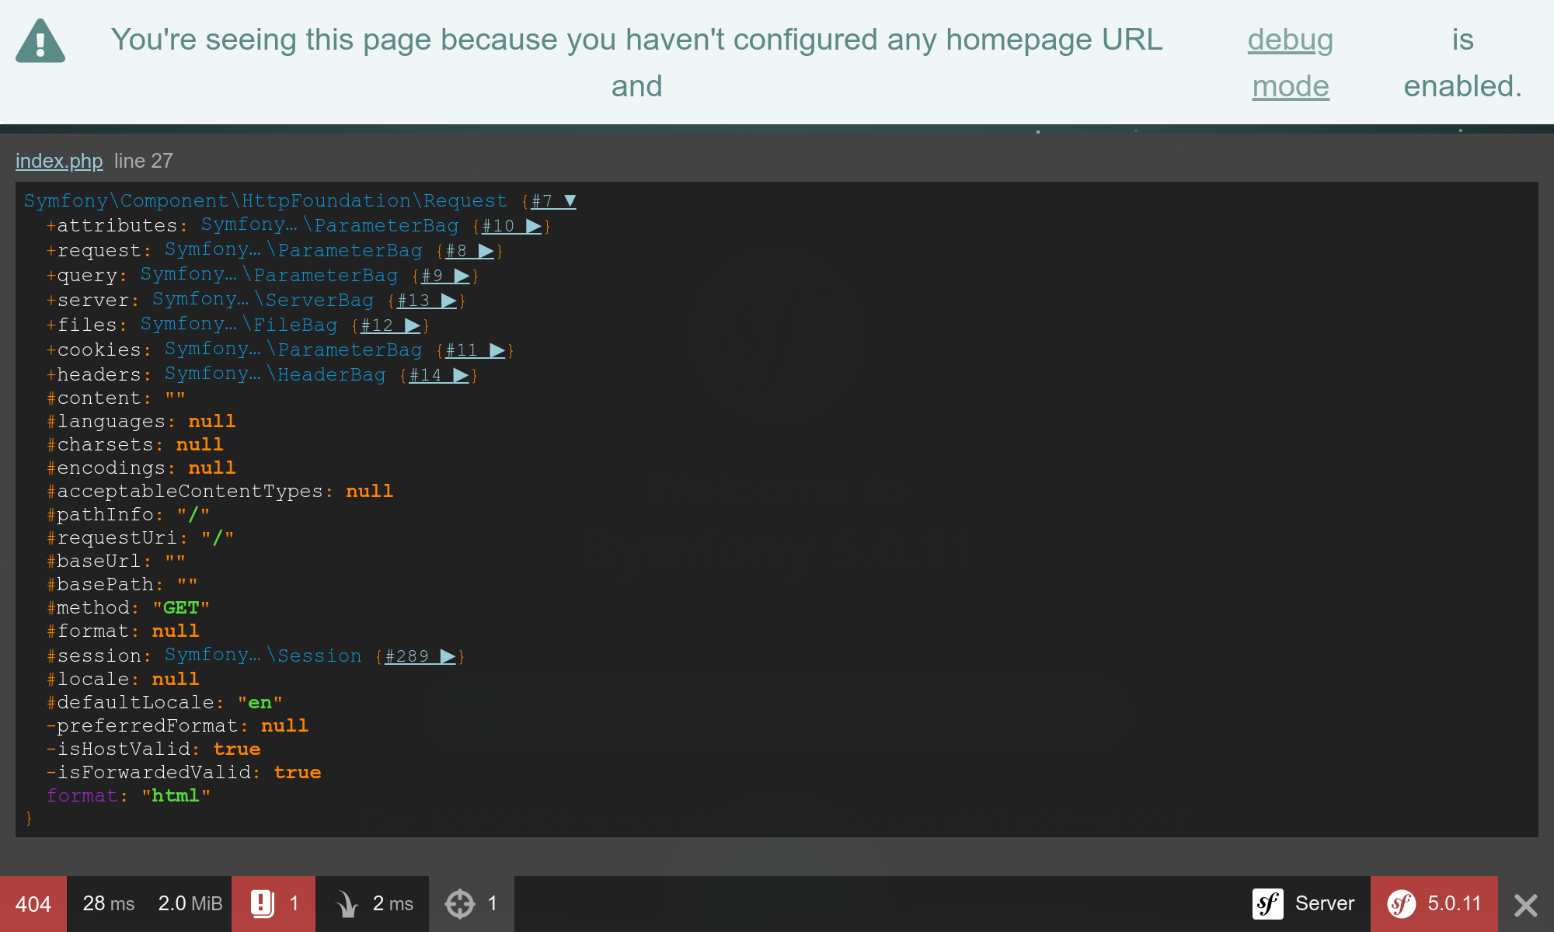
Task: Expand the server ServerBag #13
Action: click(427, 301)
